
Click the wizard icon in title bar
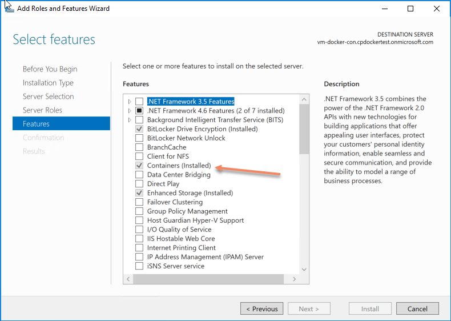[10, 9]
